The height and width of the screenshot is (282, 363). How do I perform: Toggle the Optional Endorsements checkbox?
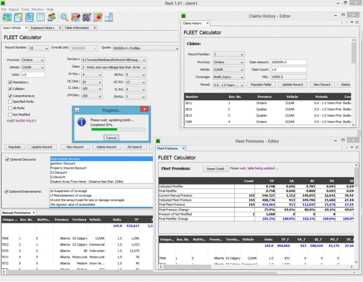click(x=6, y=192)
